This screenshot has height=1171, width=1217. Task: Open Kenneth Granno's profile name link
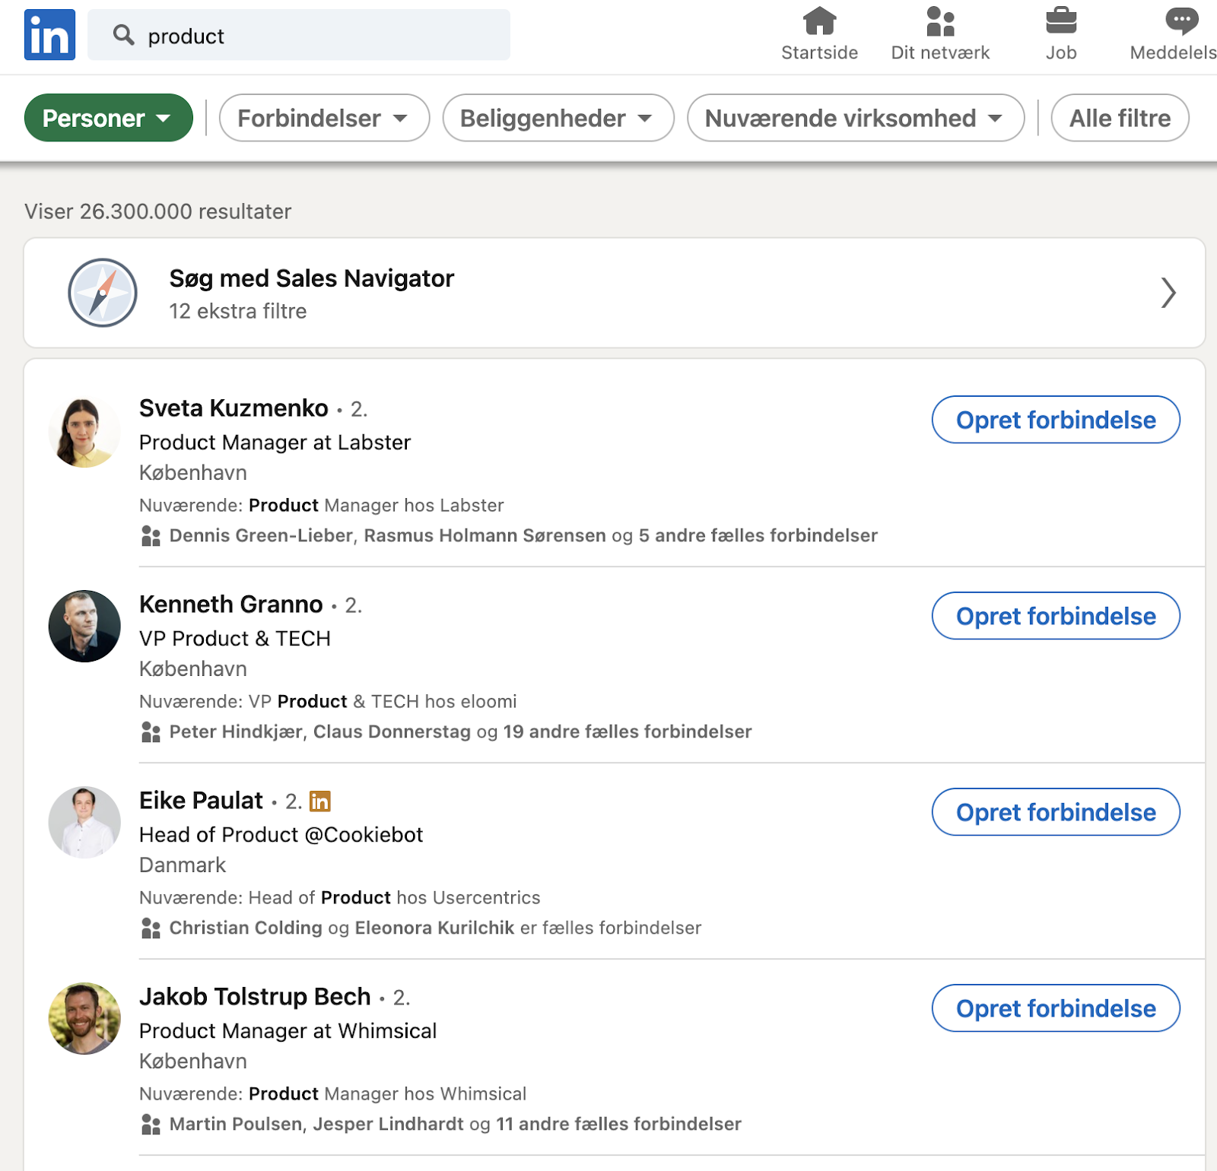pos(231,605)
